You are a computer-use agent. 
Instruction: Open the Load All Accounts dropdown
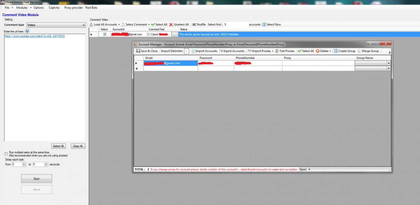(105, 24)
